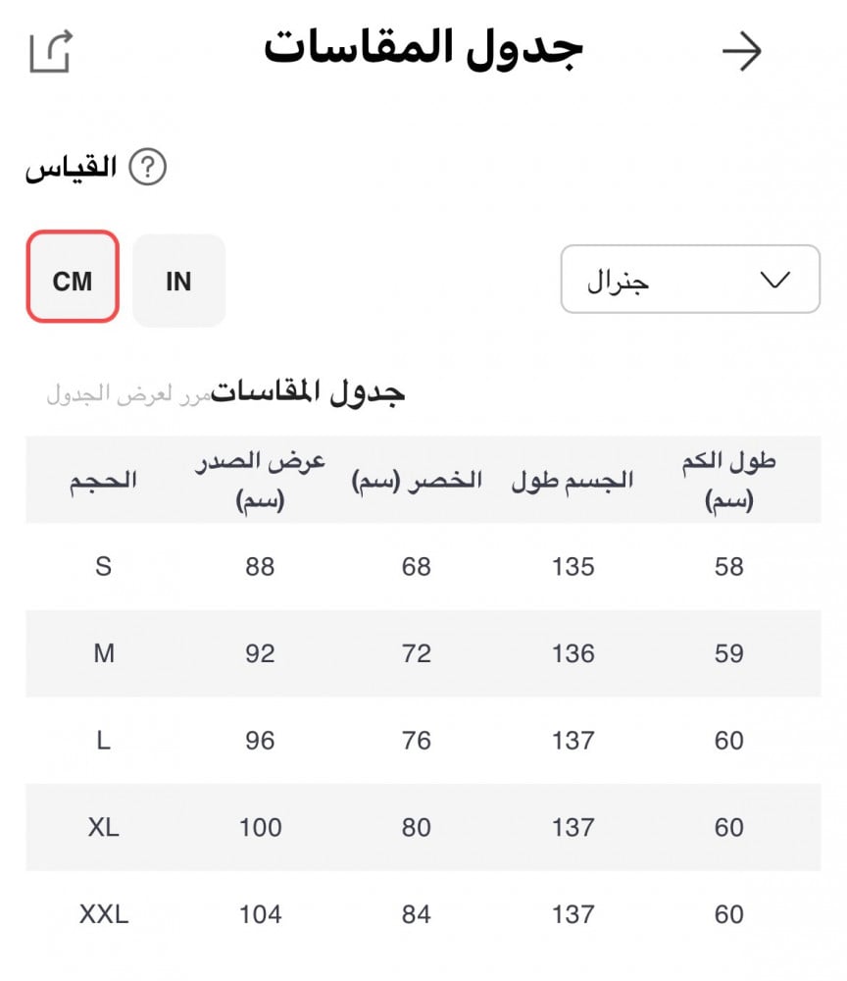Tap the share icon at top left

point(51,51)
